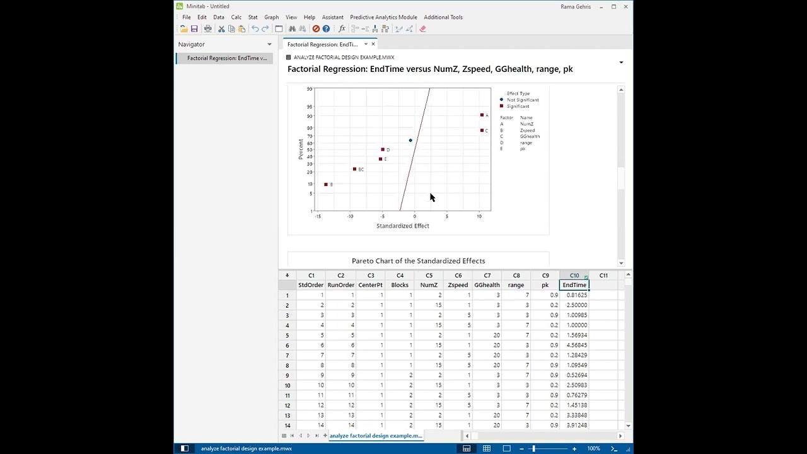Click the split output-and-data view icon in status bar
The image size is (807, 454).
pyautogui.click(x=467, y=448)
